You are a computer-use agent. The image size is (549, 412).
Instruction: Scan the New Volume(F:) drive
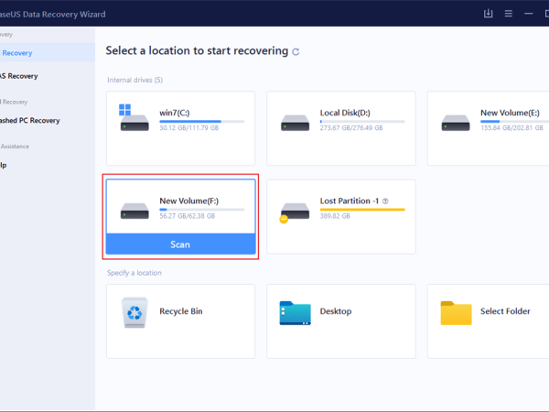(x=180, y=244)
